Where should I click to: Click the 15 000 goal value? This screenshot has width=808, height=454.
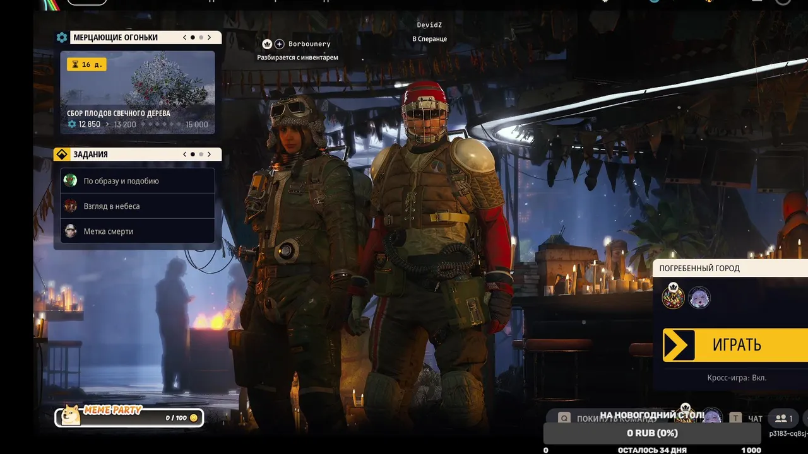coord(197,125)
